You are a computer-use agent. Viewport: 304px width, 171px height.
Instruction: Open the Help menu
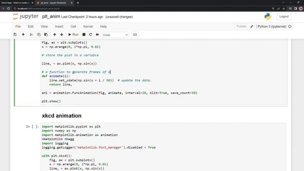pos(104,27)
